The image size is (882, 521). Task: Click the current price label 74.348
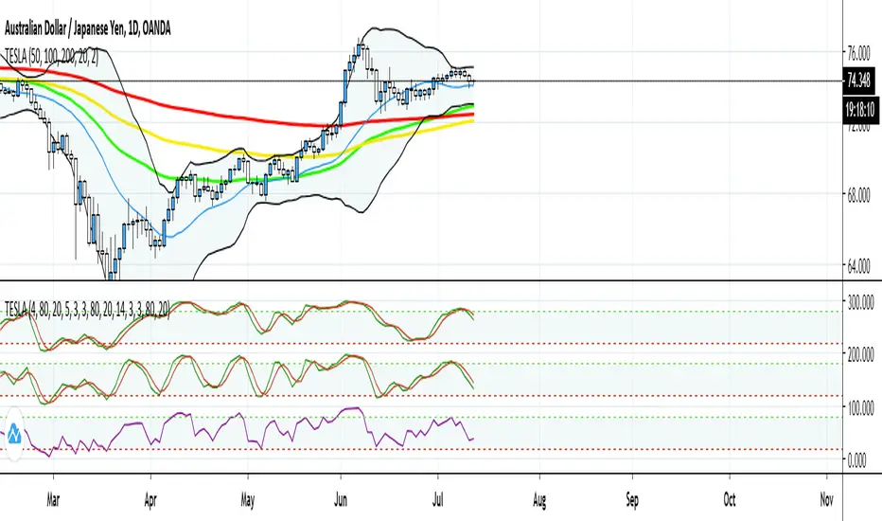[x=858, y=81]
